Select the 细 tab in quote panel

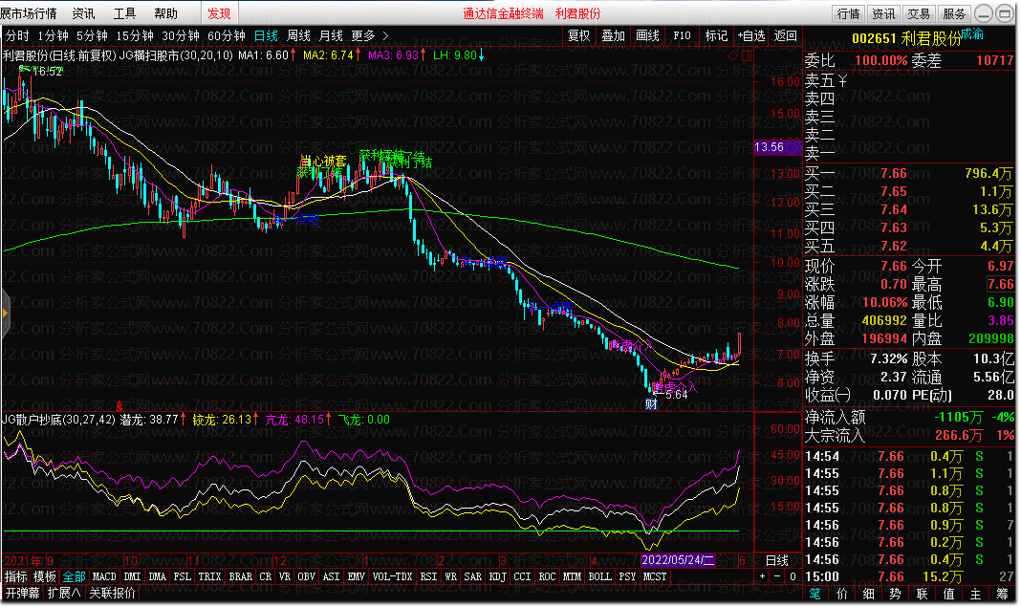[x=869, y=594]
